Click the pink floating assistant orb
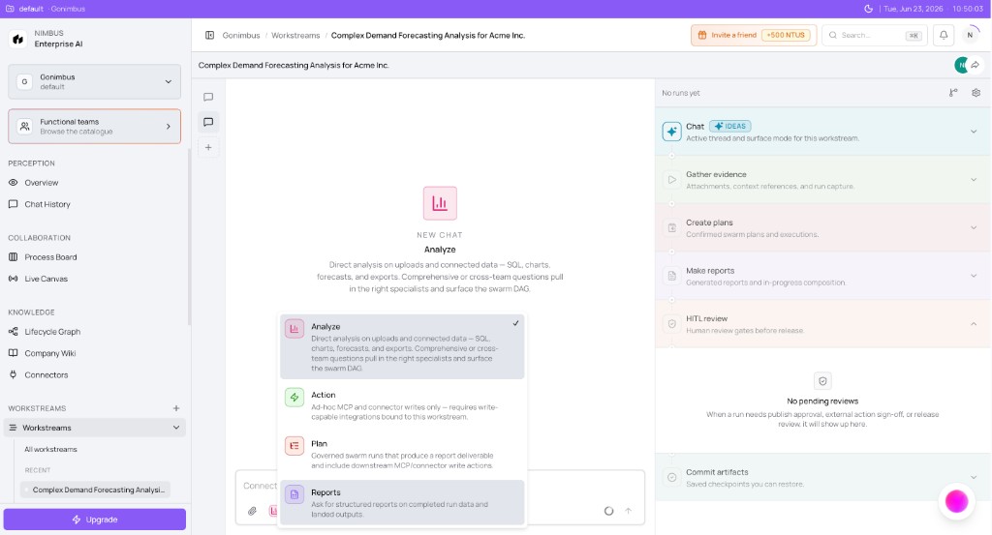Screen dimensions: 992x535 coord(956,501)
